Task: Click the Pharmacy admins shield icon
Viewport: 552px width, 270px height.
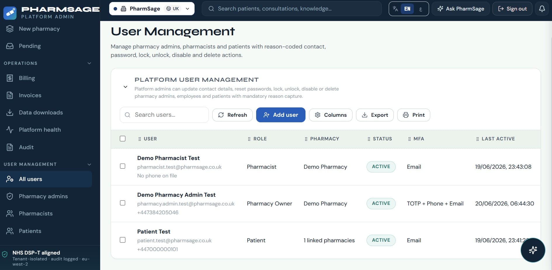Action: click(x=10, y=196)
